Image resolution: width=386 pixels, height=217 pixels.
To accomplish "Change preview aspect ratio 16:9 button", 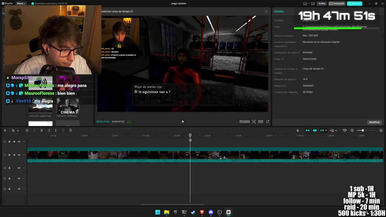I will click(261, 122).
